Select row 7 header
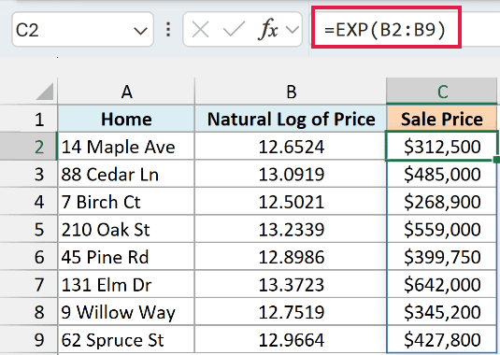The width and height of the screenshot is (500, 355). tap(29, 284)
